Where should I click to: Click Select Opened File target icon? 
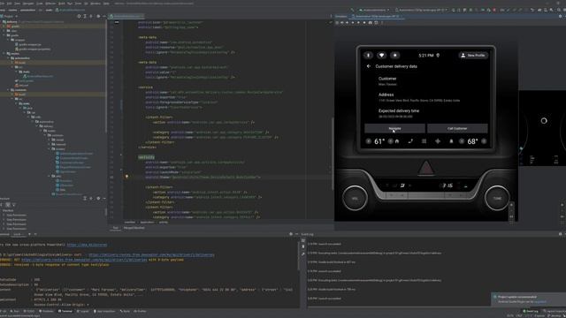79,16
